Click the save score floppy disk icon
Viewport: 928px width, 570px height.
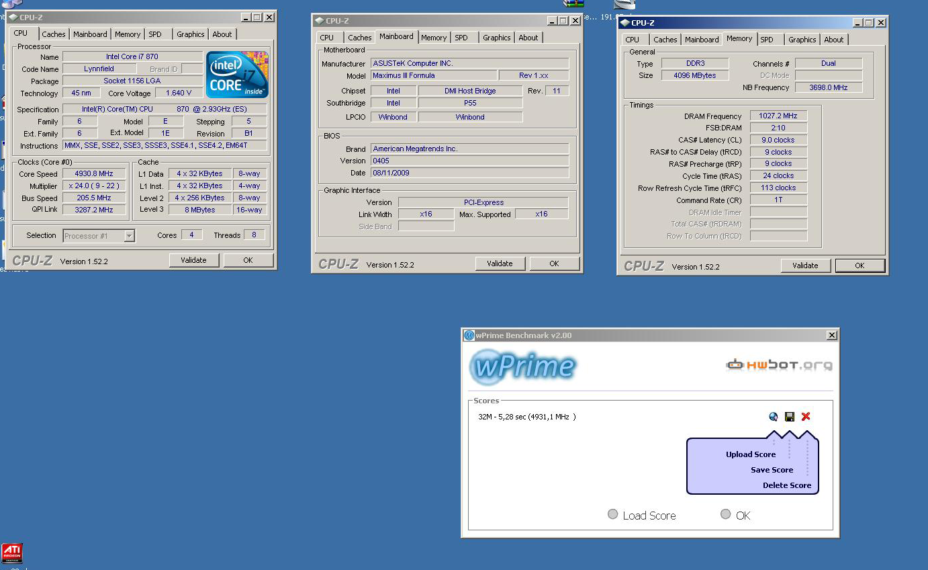(790, 417)
